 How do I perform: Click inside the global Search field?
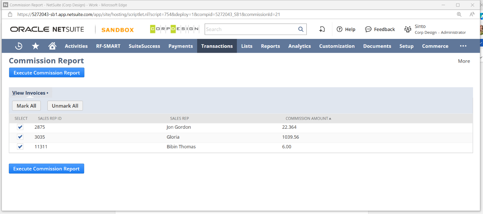pos(250,29)
